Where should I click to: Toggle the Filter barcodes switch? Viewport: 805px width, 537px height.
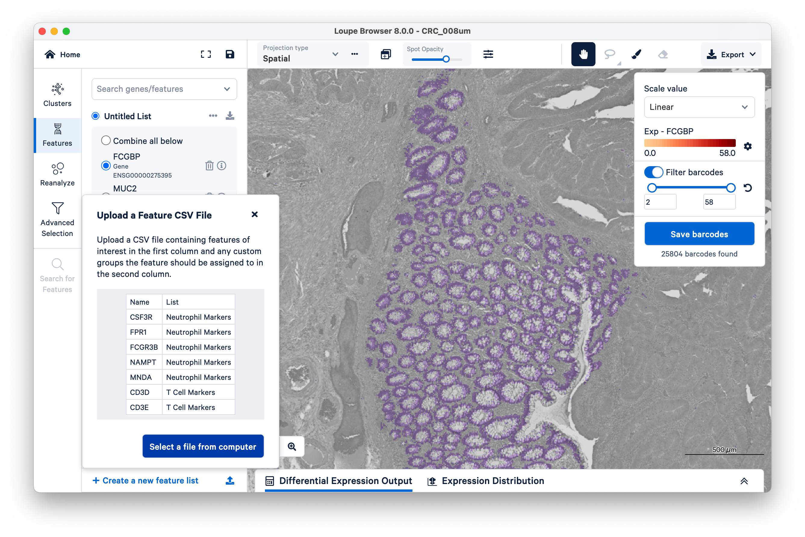pos(654,172)
